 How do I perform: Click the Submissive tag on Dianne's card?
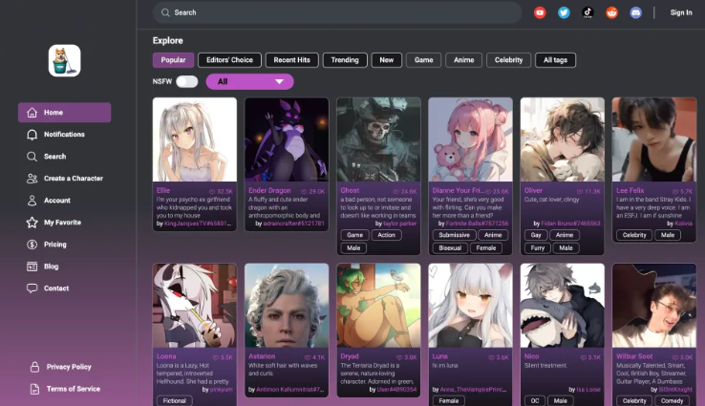(453, 235)
